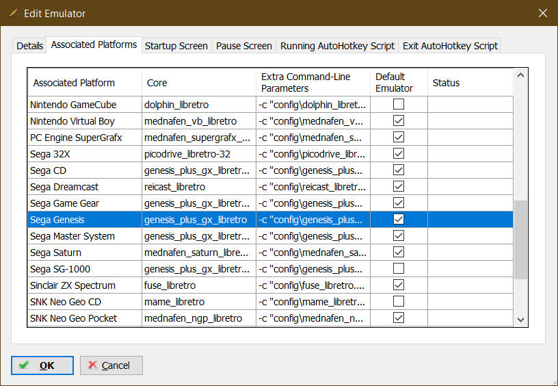558x386 pixels.
Task: Click the Associated Platform column header
Action: (85, 82)
